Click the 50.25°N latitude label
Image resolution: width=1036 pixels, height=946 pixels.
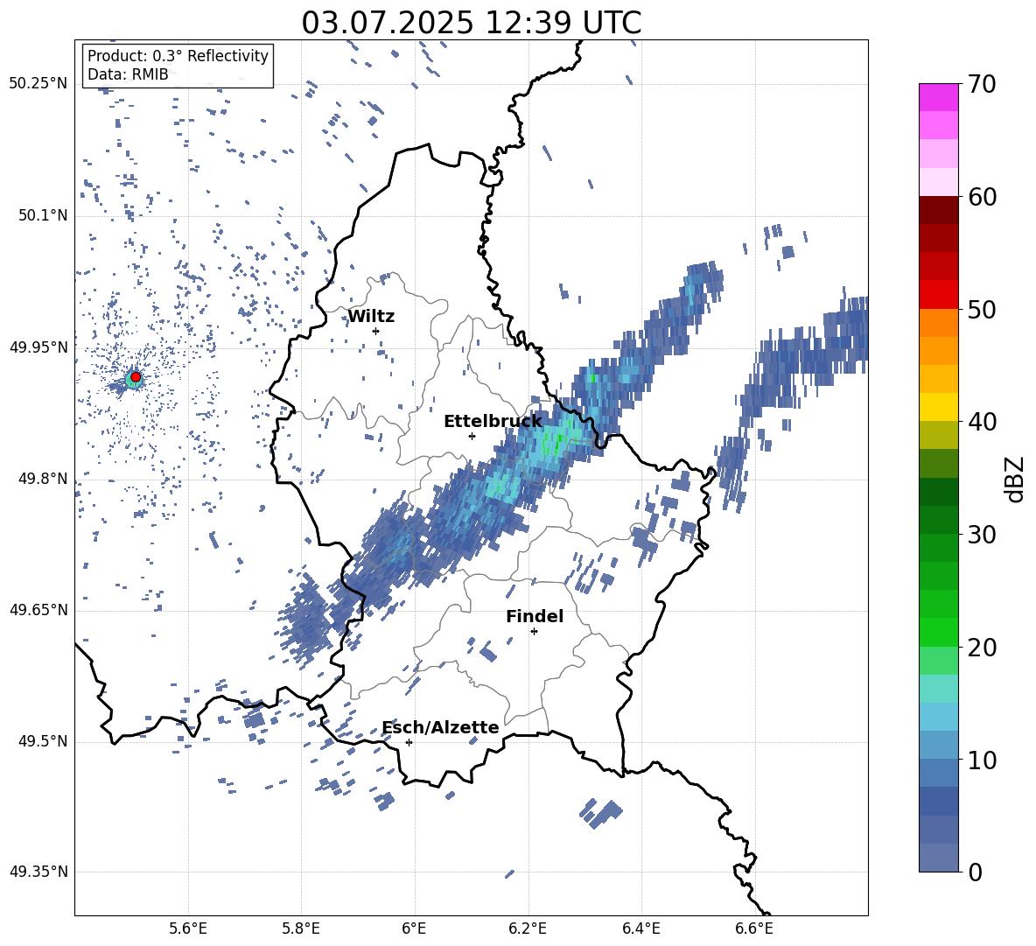point(38,84)
